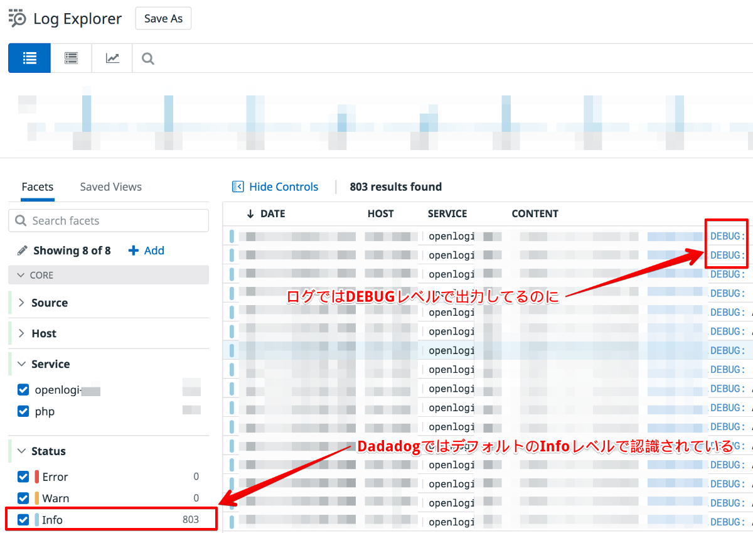The image size is (753, 533).
Task: Uncheck the Error status checkbox
Action: (23, 476)
